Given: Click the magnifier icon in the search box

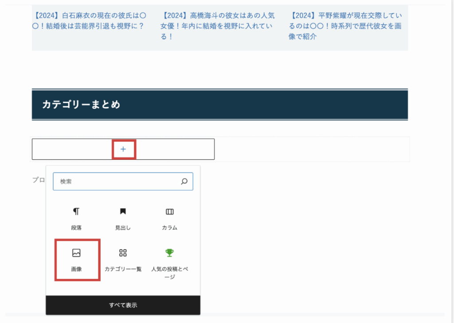Looking at the screenshot, I should 184,181.
